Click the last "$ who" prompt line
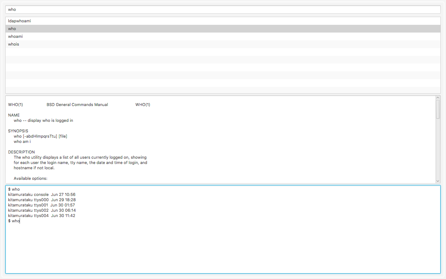The width and height of the screenshot is (446, 279). (14, 221)
